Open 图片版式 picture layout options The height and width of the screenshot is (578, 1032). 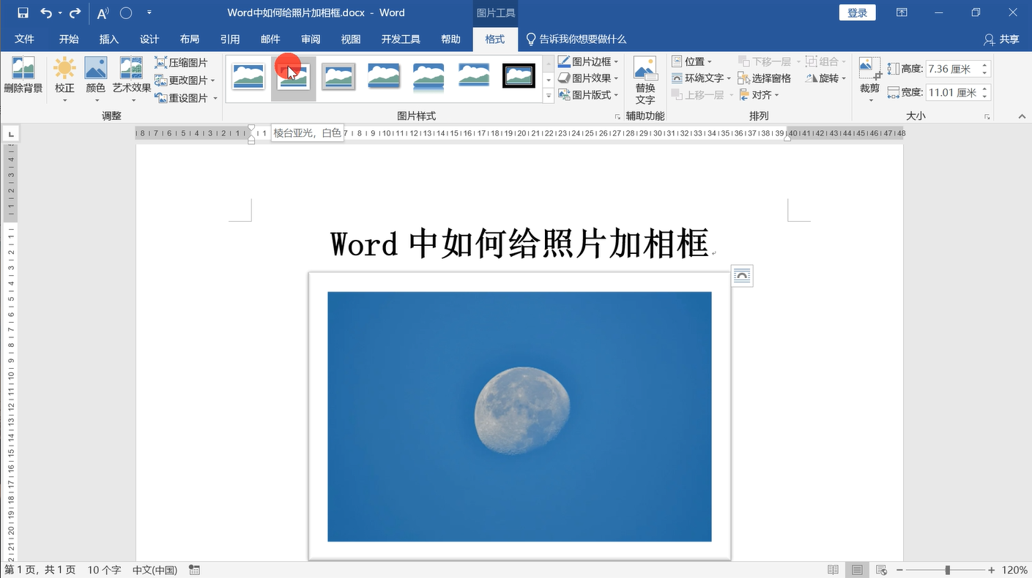tap(587, 94)
